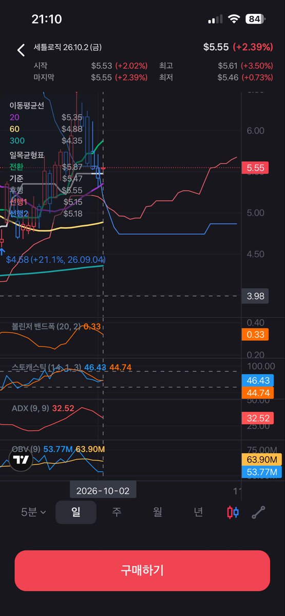
Task: Select the 일 daily tab
Action: coord(76,512)
